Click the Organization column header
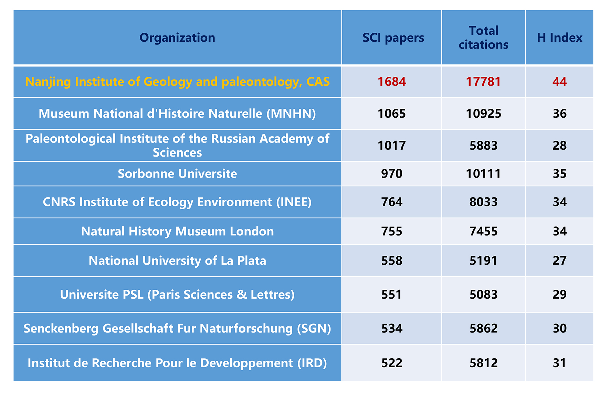The width and height of the screenshot is (610, 393). [177, 38]
